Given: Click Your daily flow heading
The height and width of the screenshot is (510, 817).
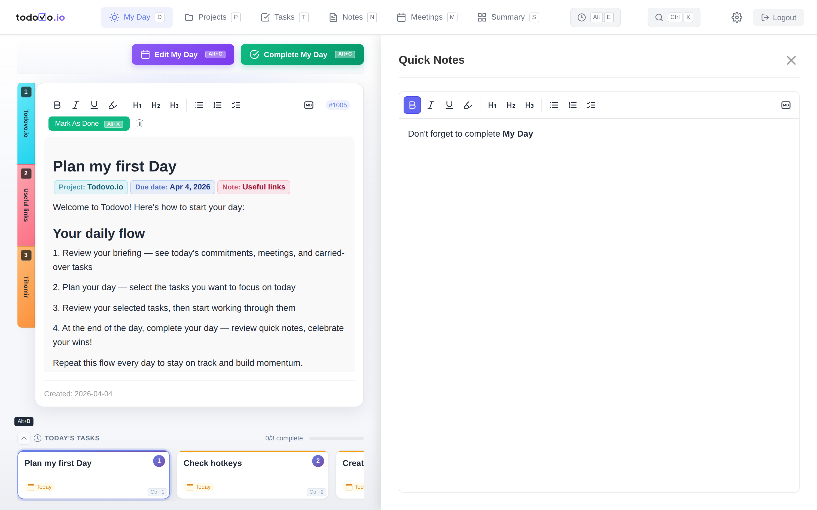Looking at the screenshot, I should [99, 234].
